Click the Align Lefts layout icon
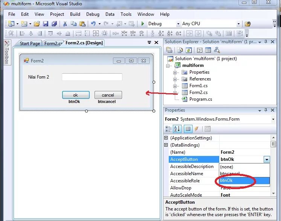281x221 pixels. (x=22, y=33)
